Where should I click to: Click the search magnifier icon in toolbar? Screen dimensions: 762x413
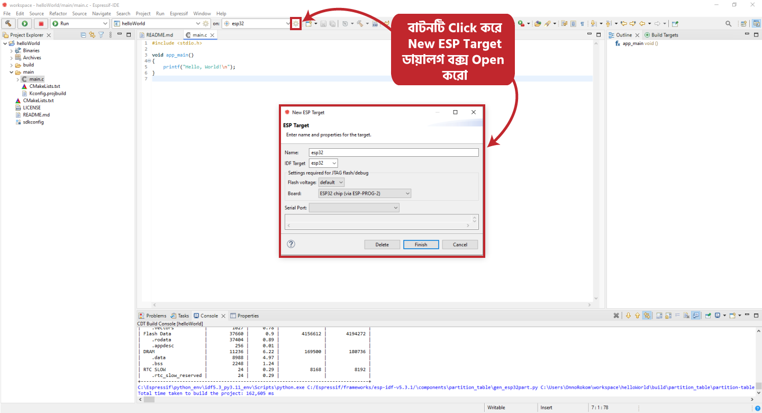[729, 23]
